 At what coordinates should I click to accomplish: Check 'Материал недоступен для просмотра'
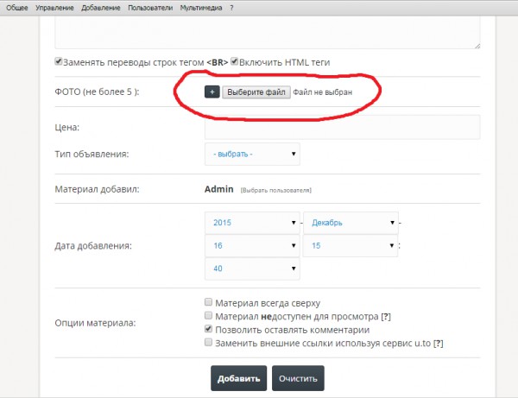point(208,315)
